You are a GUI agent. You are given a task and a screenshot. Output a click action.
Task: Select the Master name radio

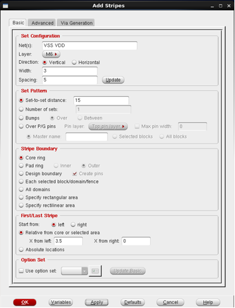[x=29, y=137]
